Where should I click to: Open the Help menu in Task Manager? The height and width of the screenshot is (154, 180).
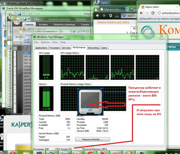(63, 42)
